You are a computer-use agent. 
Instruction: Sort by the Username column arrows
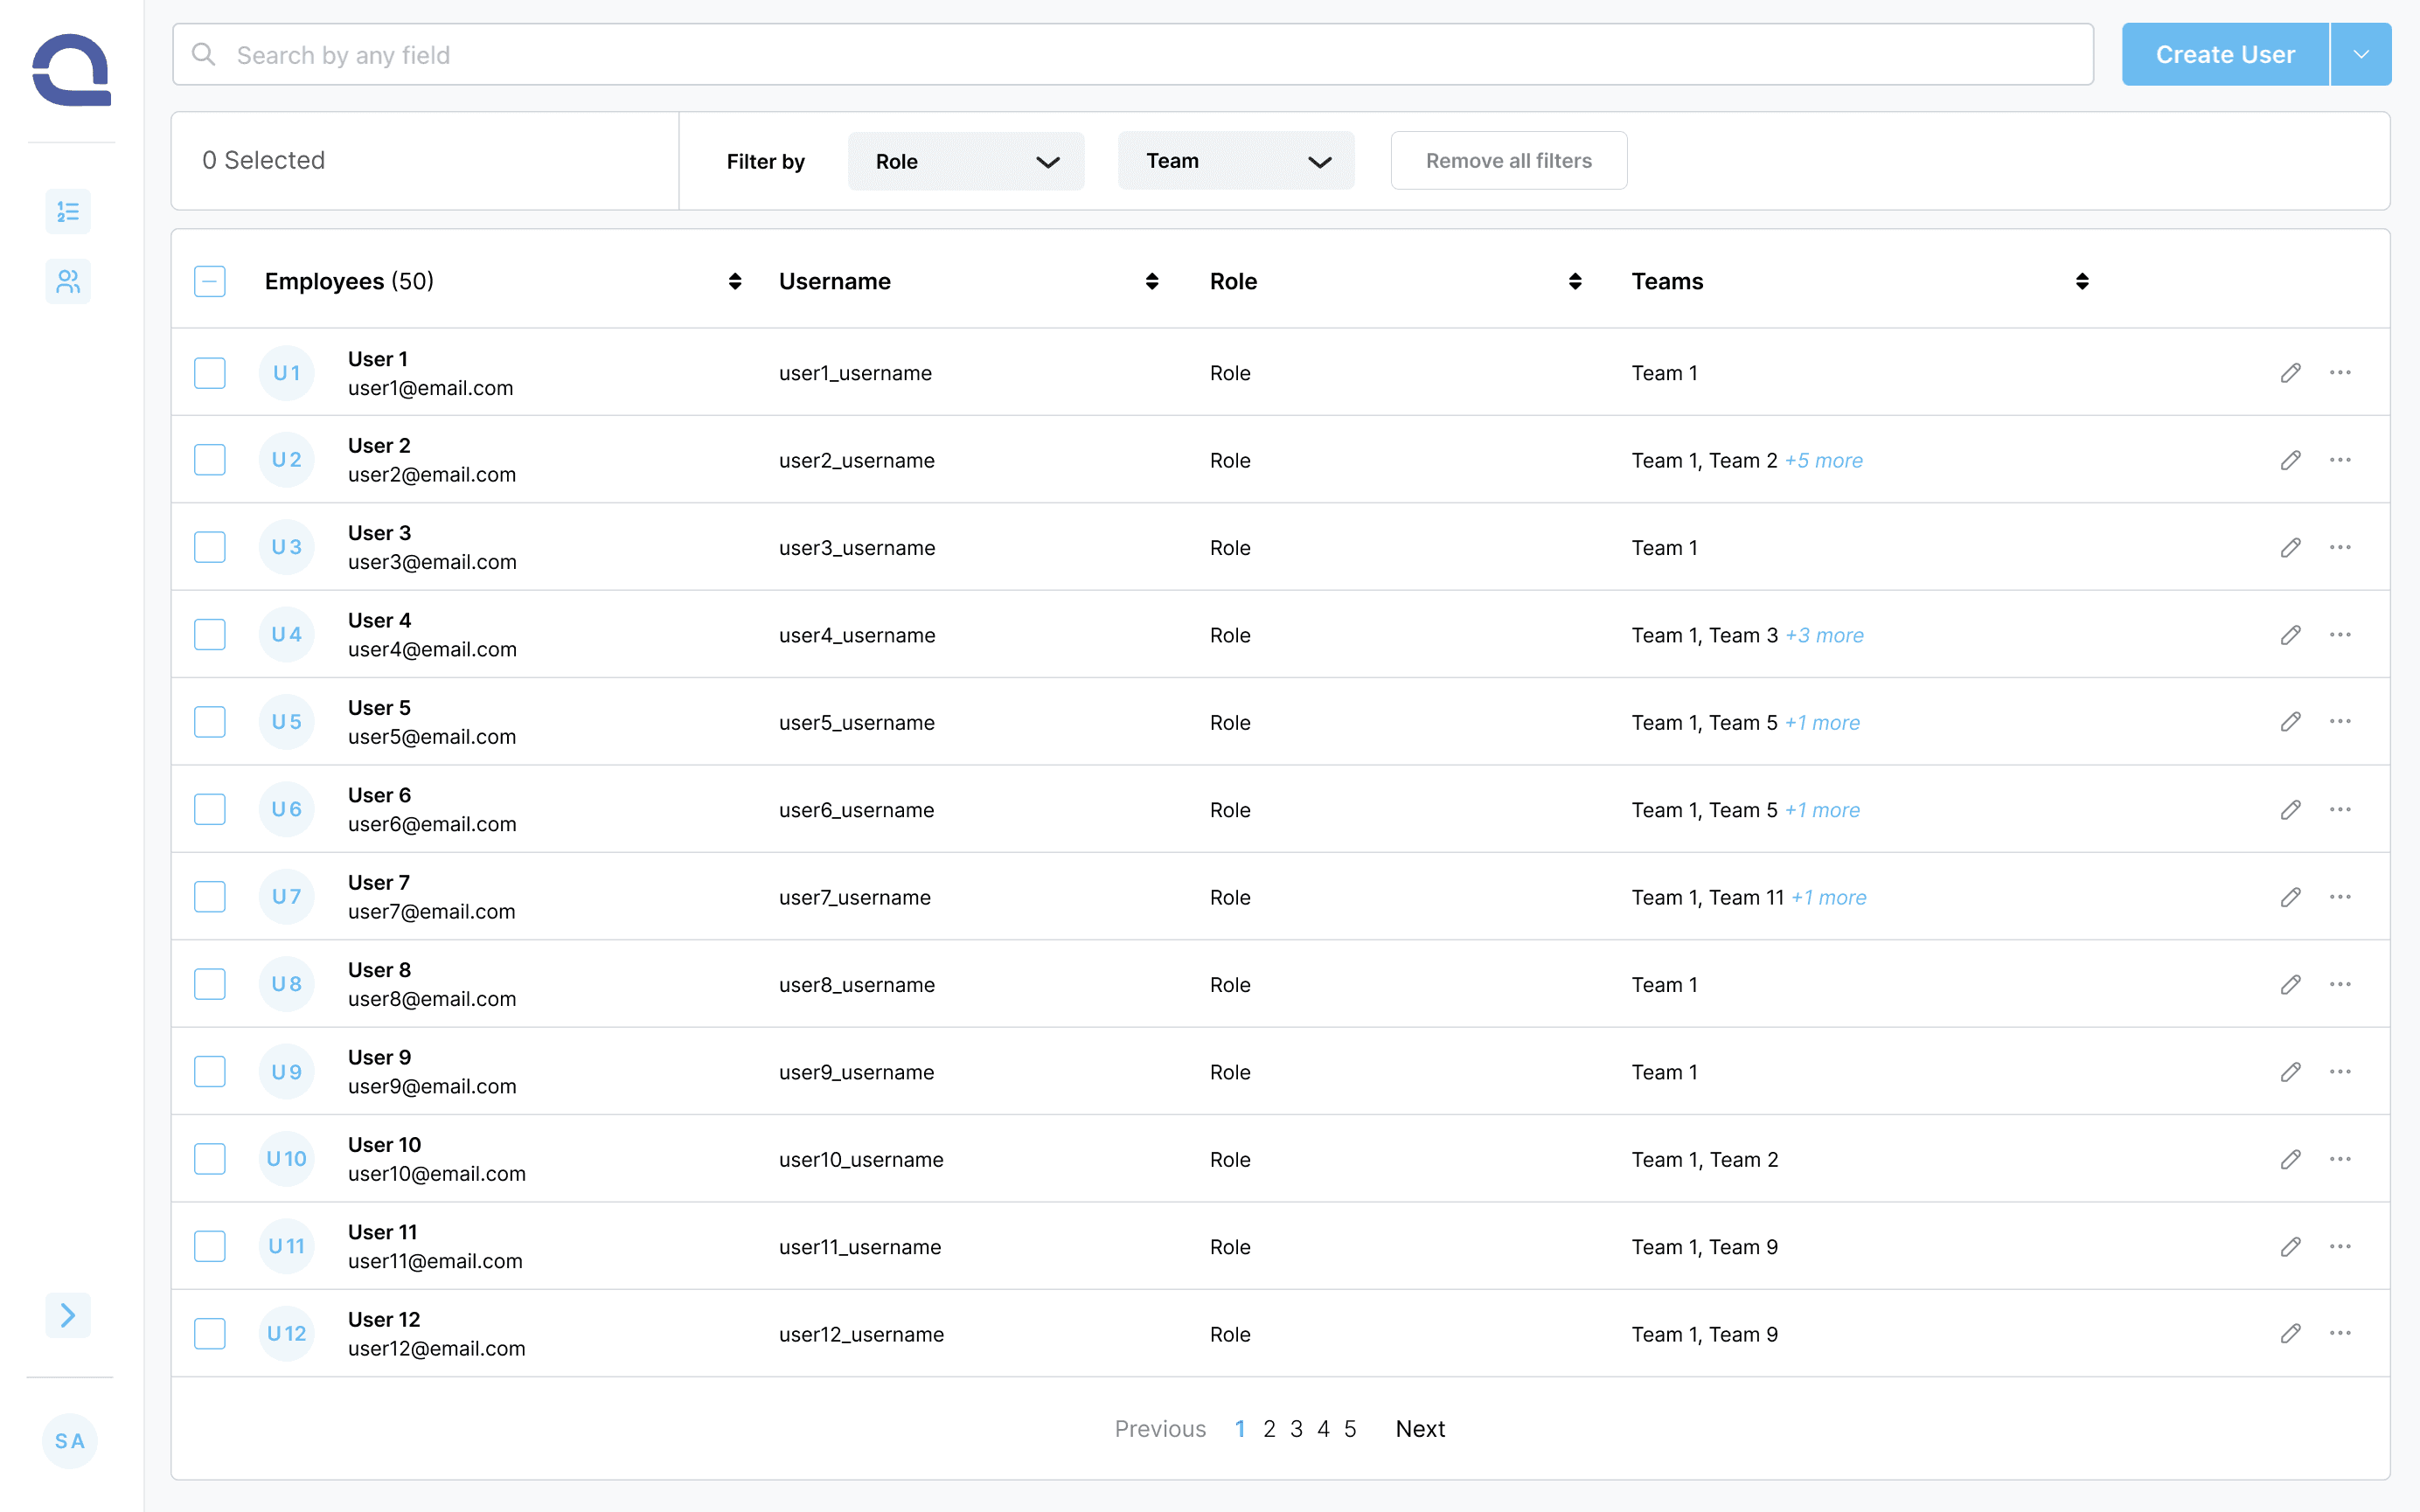(1152, 282)
